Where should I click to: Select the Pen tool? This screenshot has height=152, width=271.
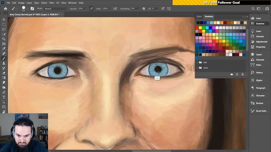[x=4, y=92]
